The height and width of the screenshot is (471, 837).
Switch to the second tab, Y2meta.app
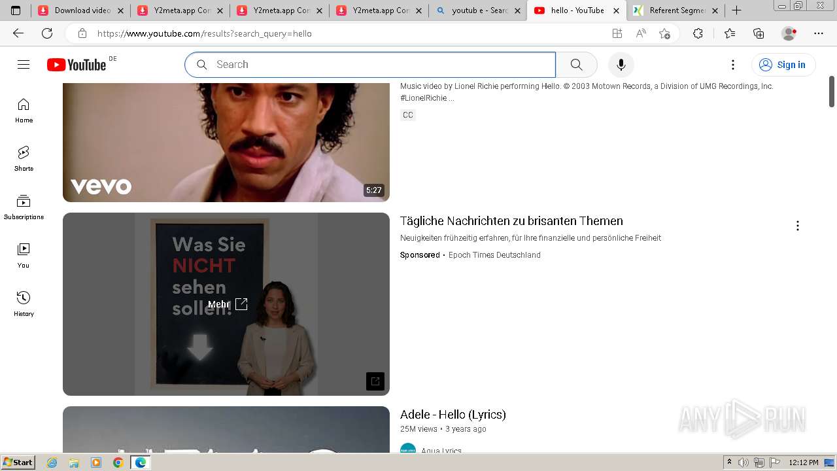(x=180, y=10)
